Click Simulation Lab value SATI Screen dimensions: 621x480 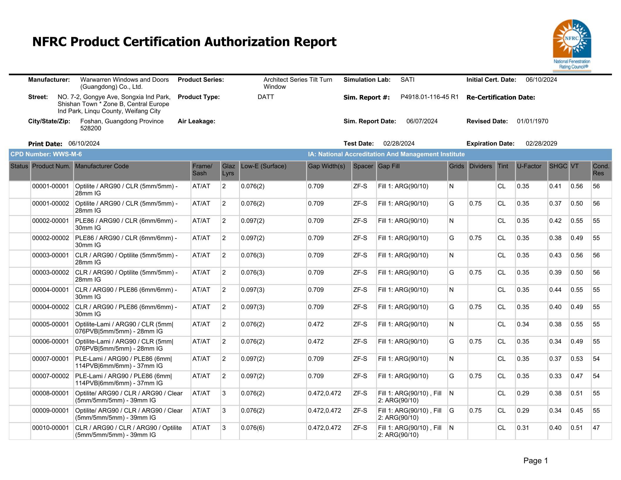point(407,80)
